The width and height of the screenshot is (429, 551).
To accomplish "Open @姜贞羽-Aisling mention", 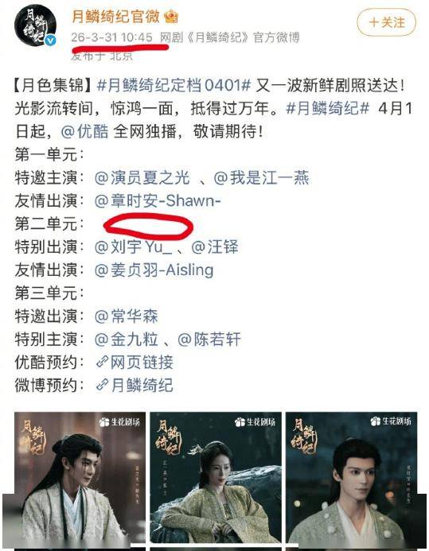I will pyautogui.click(x=154, y=270).
